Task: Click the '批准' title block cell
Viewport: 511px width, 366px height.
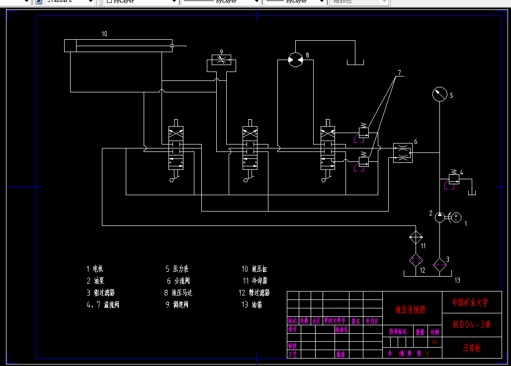Action: click(x=341, y=354)
